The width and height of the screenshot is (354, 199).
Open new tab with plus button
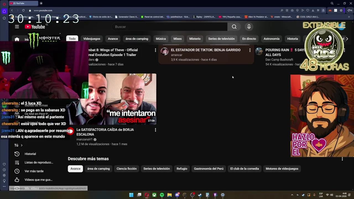click(41, 3)
